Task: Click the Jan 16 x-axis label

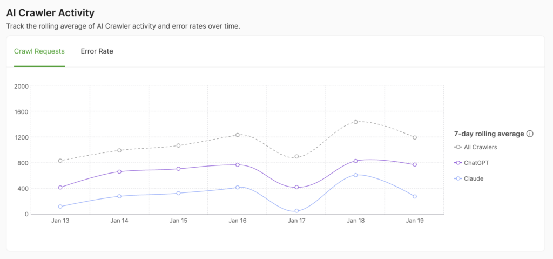Action: [238, 221]
